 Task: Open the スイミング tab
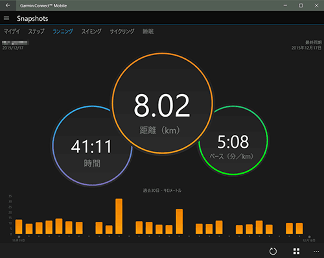pyautogui.click(x=91, y=32)
